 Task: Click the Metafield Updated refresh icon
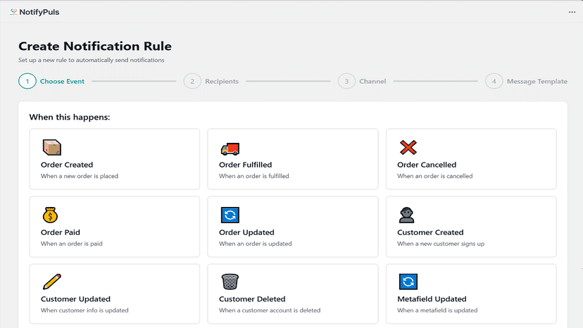click(x=408, y=282)
